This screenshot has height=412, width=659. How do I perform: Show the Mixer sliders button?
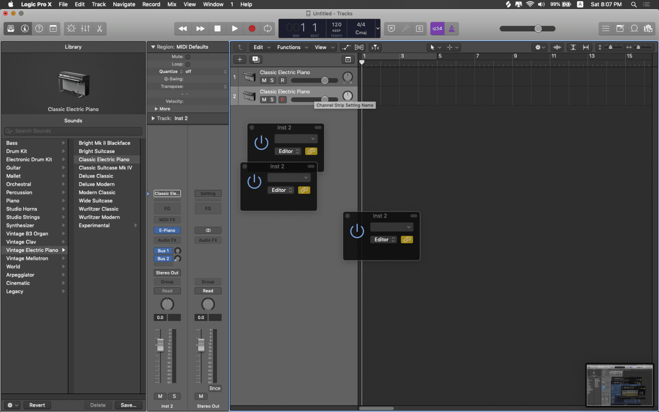click(85, 28)
